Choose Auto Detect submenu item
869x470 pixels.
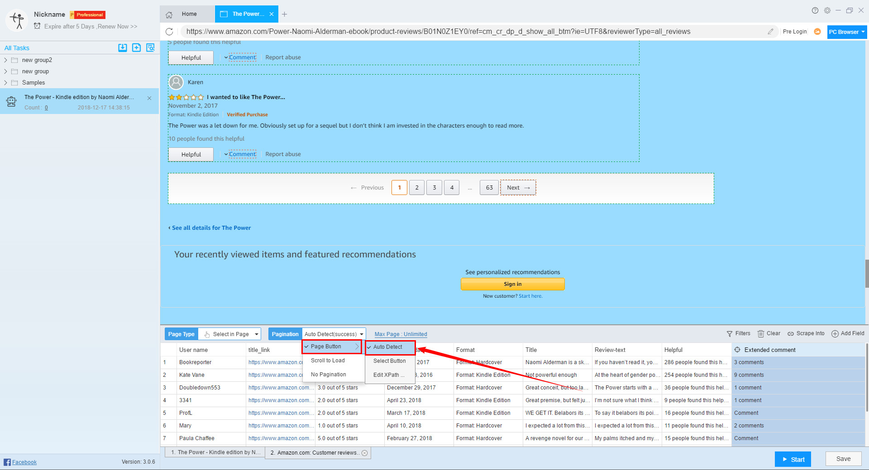point(390,347)
